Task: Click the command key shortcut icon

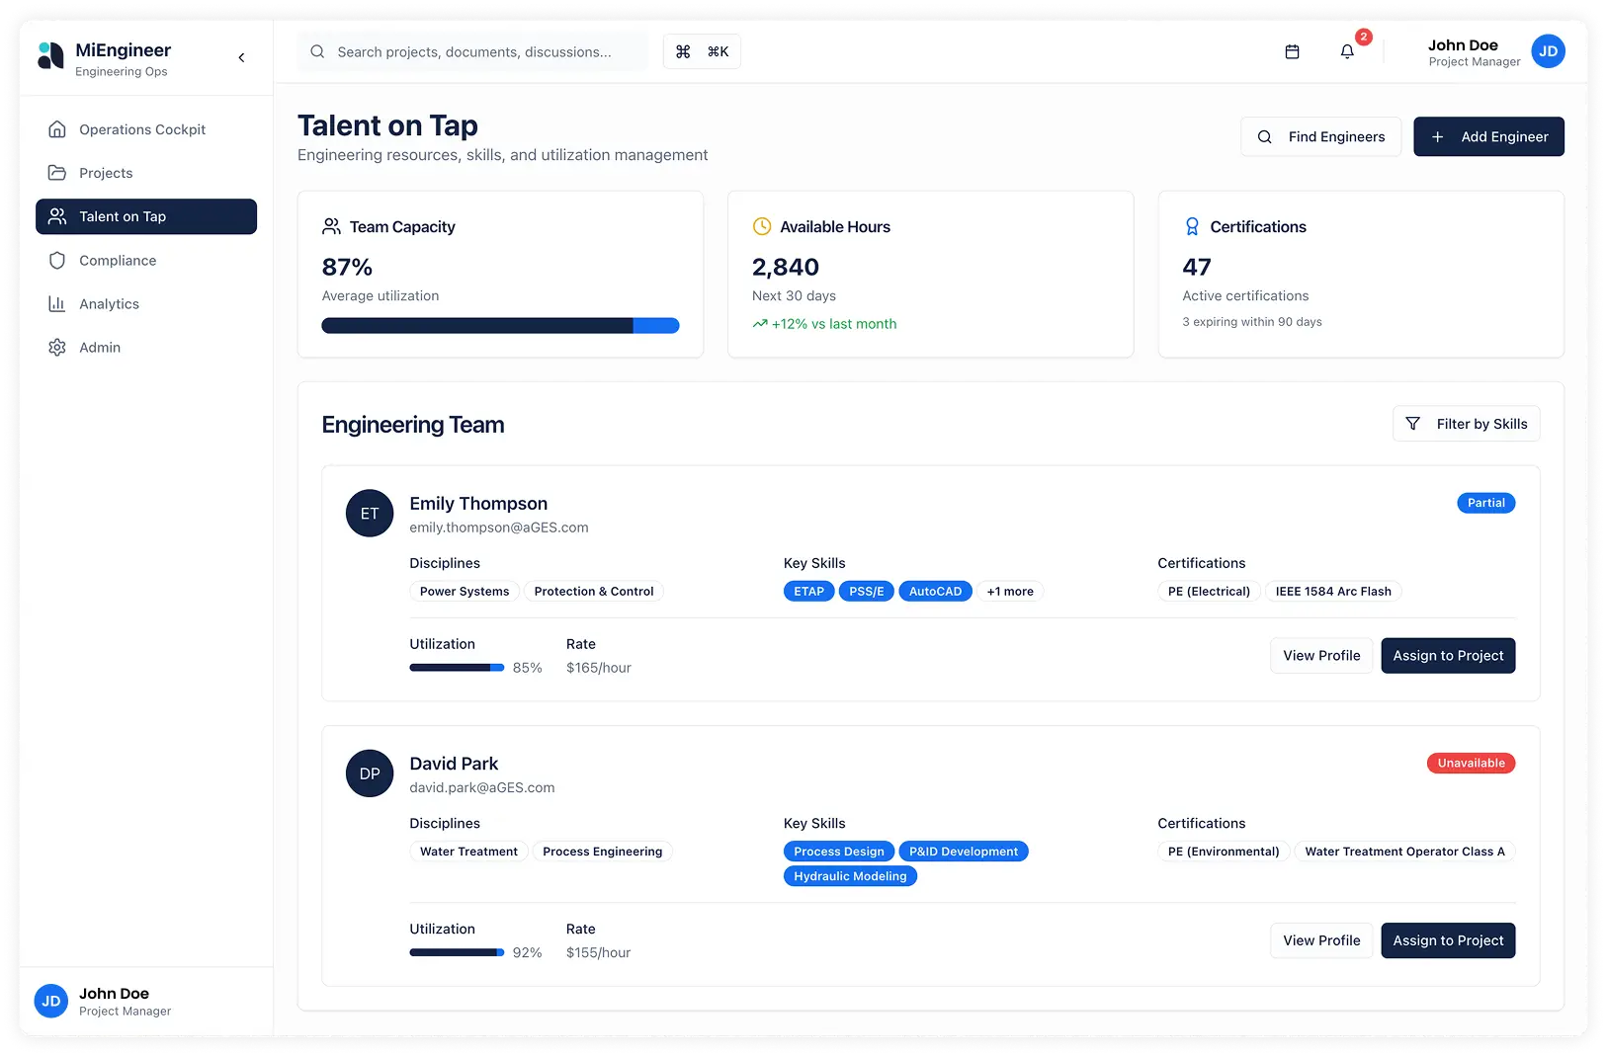Action: (x=683, y=51)
